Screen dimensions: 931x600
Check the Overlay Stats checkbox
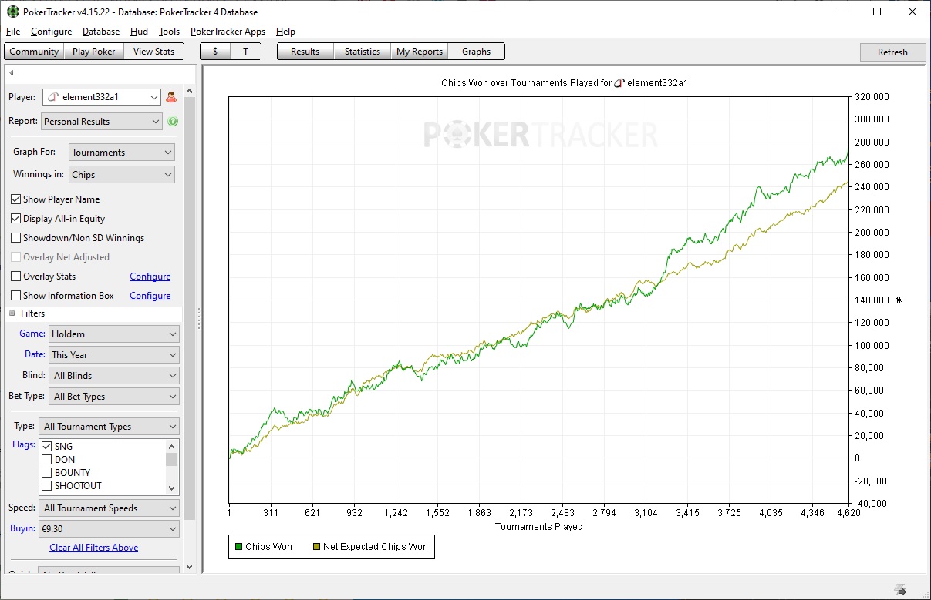pos(16,277)
